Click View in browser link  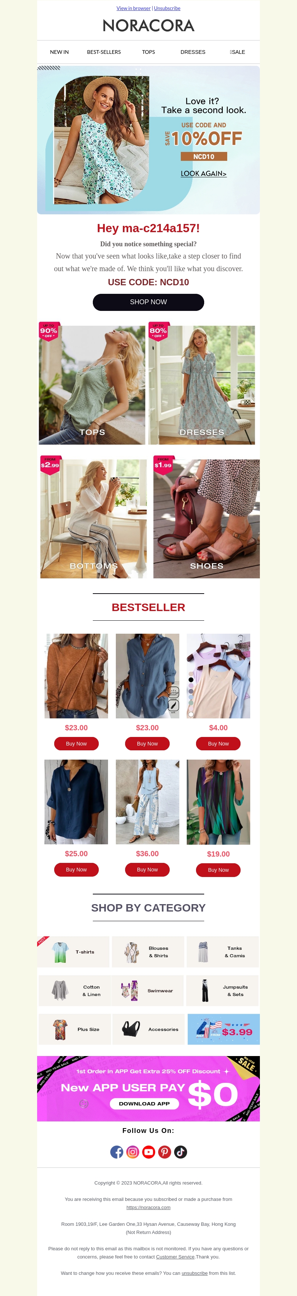pyautogui.click(x=134, y=8)
